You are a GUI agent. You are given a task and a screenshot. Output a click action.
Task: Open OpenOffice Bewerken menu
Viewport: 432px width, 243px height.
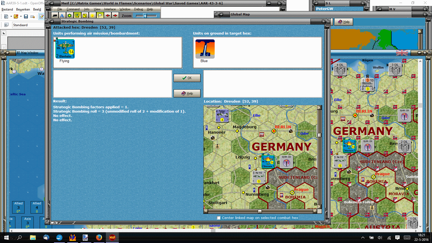[23, 9]
